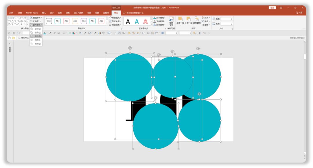
Task: Open the 对齐 (Align) dropdown
Action: pyautogui.click(x=206, y=18)
